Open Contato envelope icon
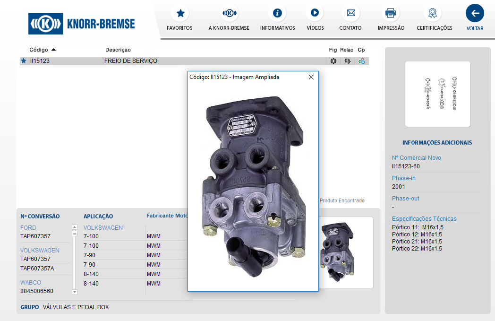 350,13
